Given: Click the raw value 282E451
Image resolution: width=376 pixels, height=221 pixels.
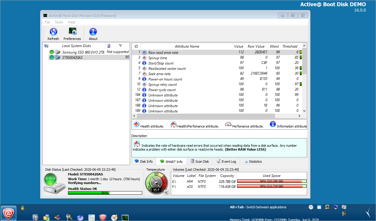Looking at the screenshot, I should click(x=261, y=52).
